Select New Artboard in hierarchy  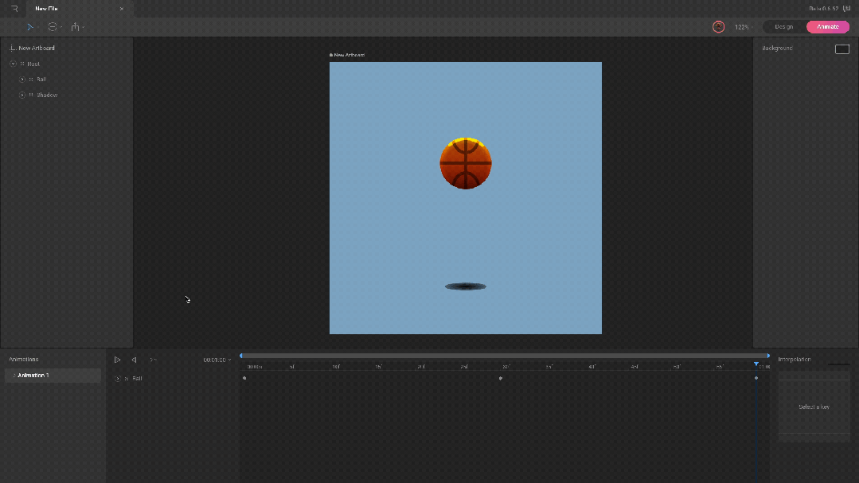pos(37,49)
